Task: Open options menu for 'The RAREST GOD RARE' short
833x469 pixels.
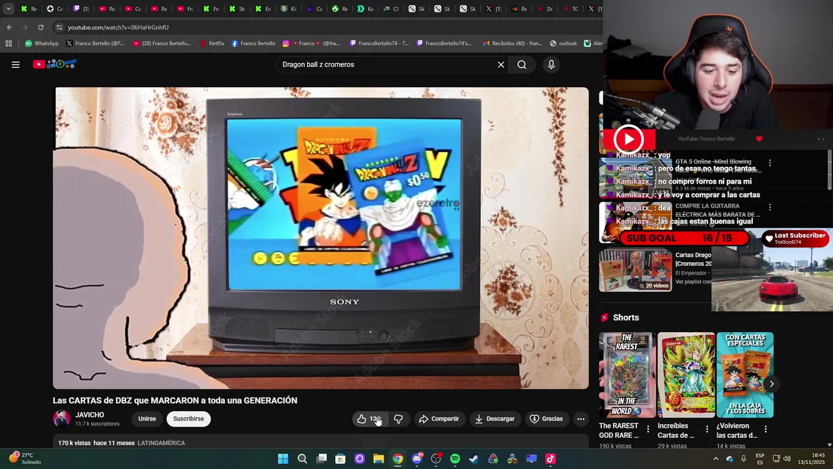Action: (x=648, y=429)
